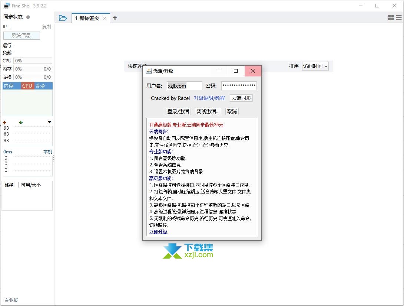Add a new tab with plus icon
404x306 pixels.
pos(115,18)
